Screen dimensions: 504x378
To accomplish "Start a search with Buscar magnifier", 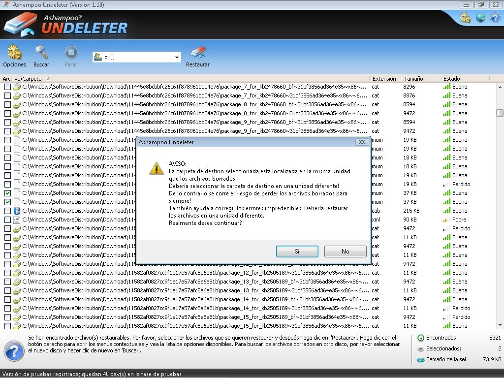I will pos(41,52).
